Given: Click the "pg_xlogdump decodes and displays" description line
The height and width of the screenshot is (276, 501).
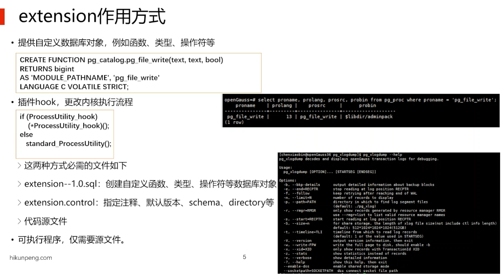Looking at the screenshot, I should [359, 159].
